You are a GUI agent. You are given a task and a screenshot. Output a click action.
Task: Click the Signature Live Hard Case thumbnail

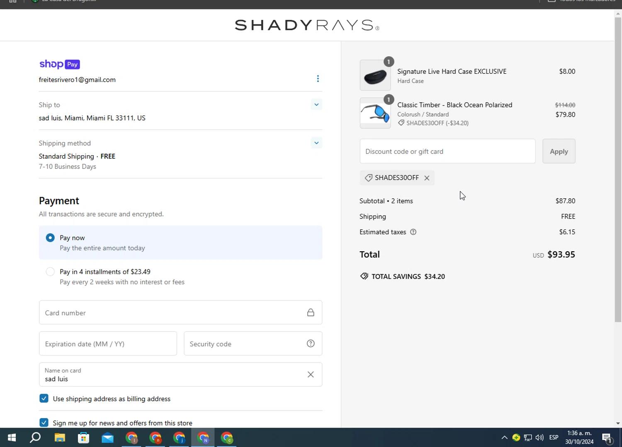point(375,75)
